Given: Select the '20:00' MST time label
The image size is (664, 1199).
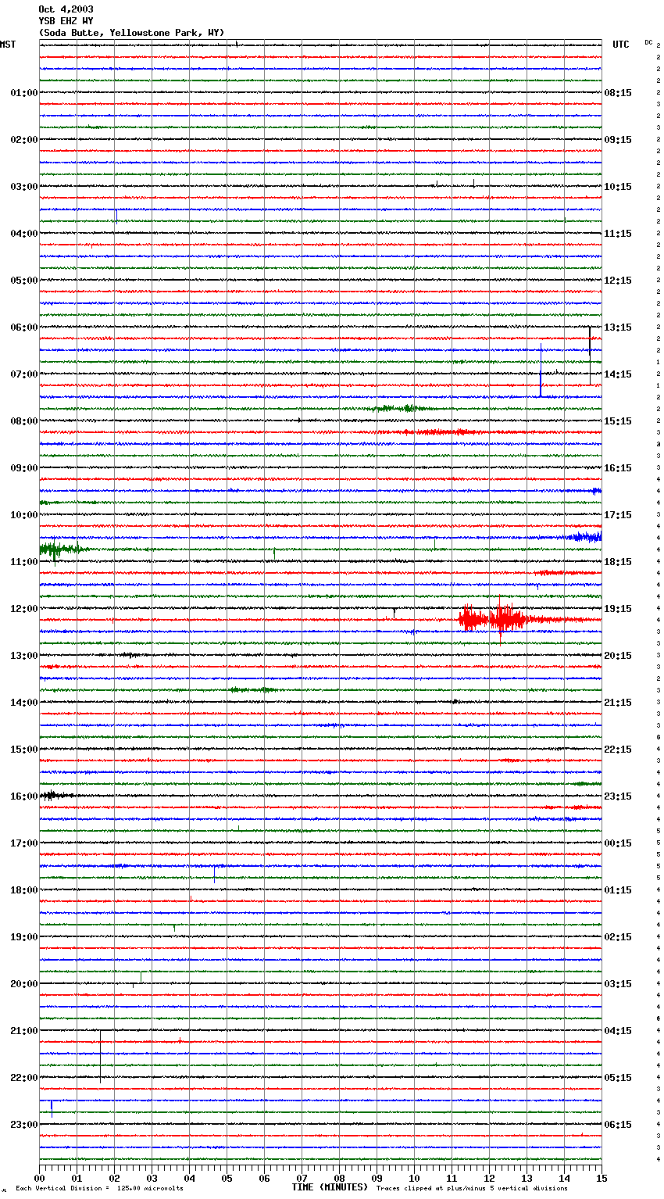Looking at the screenshot, I should pyautogui.click(x=24, y=984).
